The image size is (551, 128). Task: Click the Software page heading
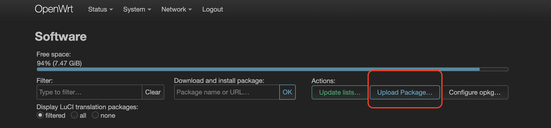(x=61, y=37)
